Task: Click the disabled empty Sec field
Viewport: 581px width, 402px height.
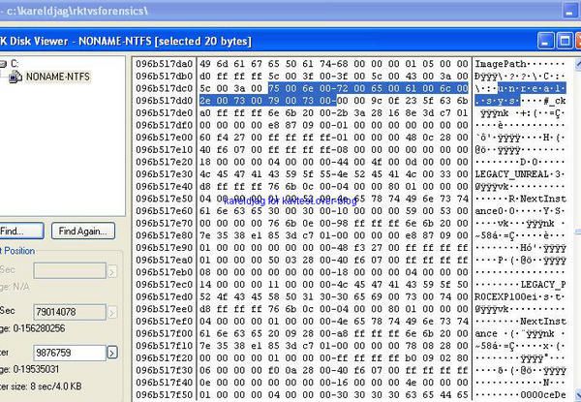Action: [x=70, y=271]
